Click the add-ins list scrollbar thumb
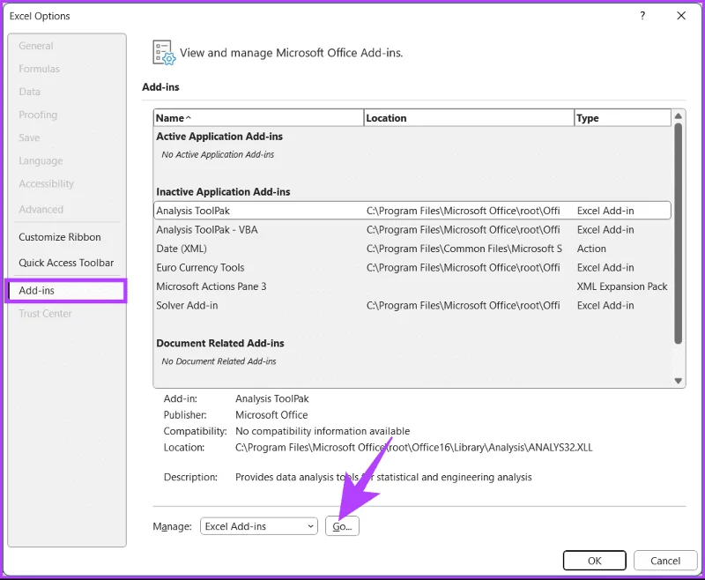 678,234
